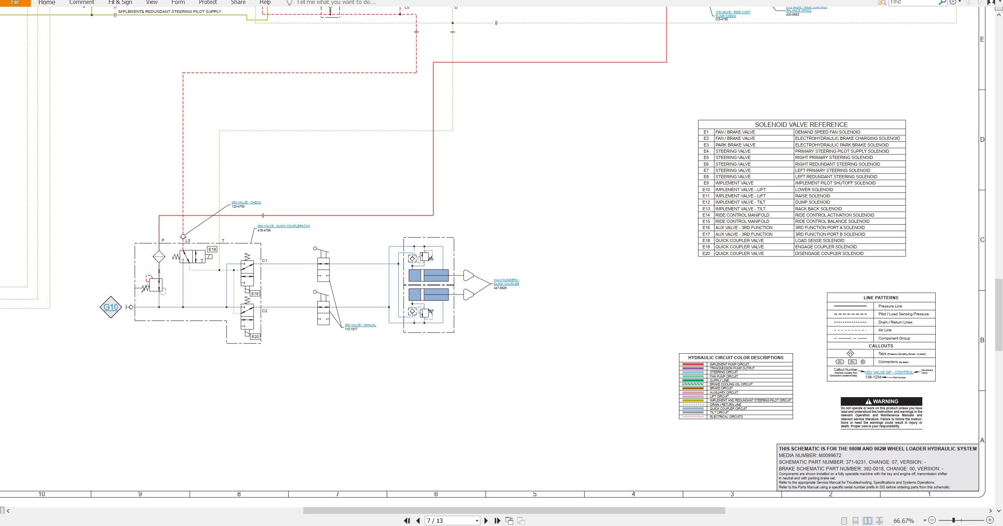The image size is (1003, 526).
Task: Enable facing pages view mode
Action: click(x=868, y=521)
